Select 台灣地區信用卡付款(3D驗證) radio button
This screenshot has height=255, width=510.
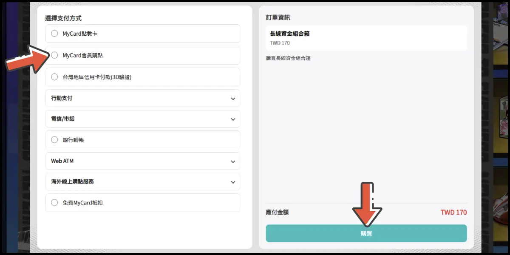pos(54,77)
